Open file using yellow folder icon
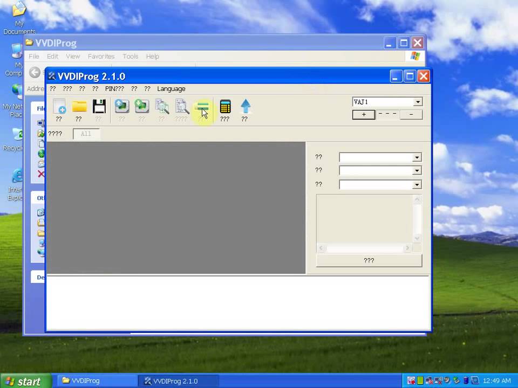The image size is (518, 388). pos(79,107)
